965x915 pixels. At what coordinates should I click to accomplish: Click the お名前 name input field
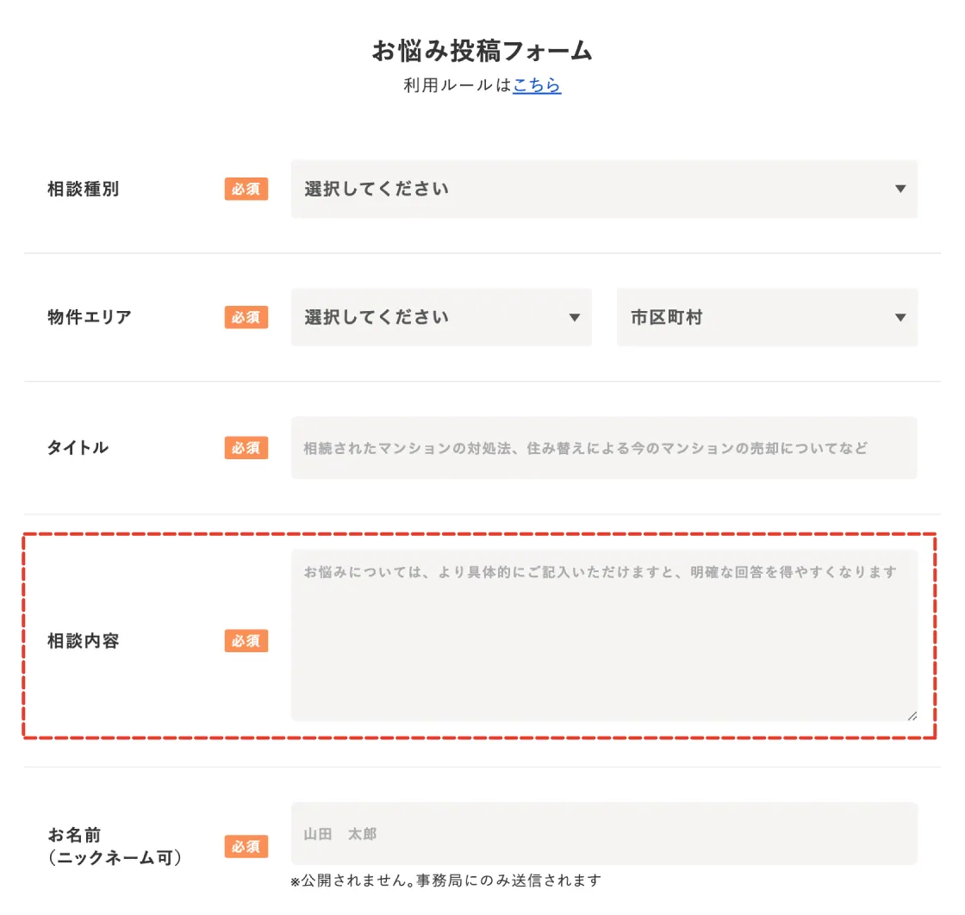pos(603,833)
